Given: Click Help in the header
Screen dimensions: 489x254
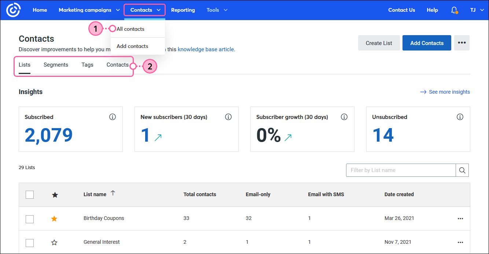Looking at the screenshot, I should click(432, 10).
